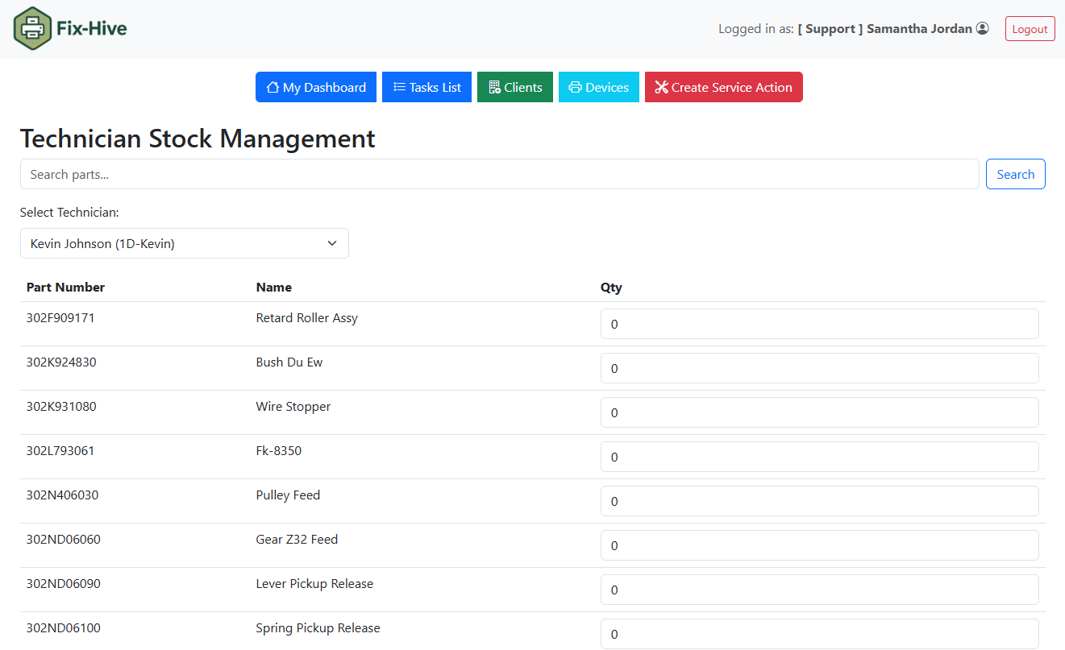Select quantity field for Retard Roller Assy
The image size is (1065, 650).
coord(819,324)
